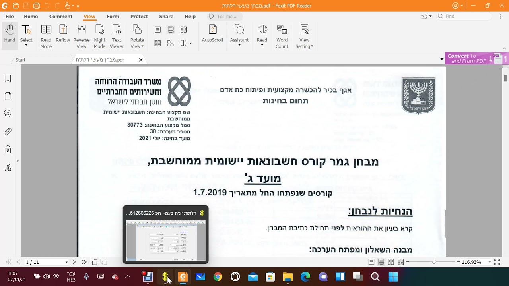Expand the View Setting dropdown

[305, 36]
